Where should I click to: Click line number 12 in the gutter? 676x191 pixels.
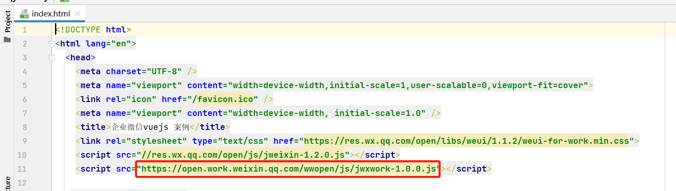click(x=22, y=183)
